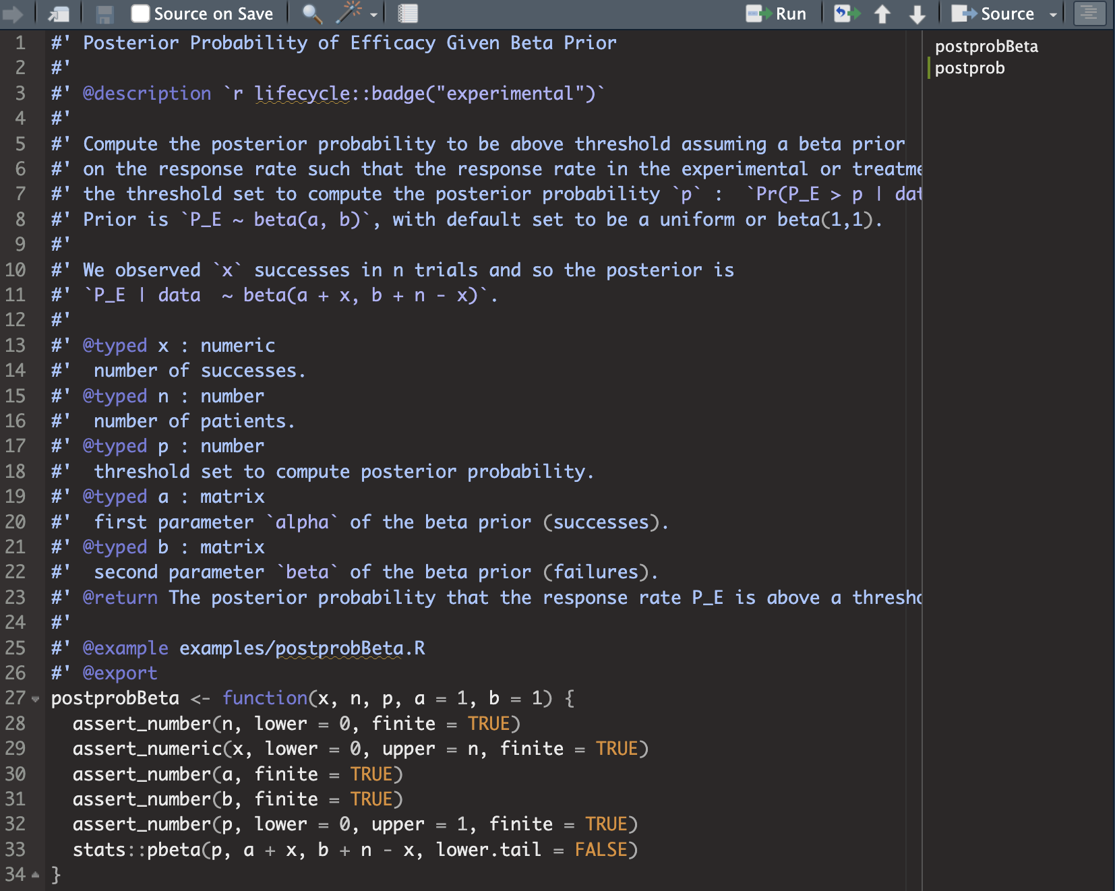The width and height of the screenshot is (1115, 891).
Task: Open the Source button dropdown arrow
Action: point(1053,14)
